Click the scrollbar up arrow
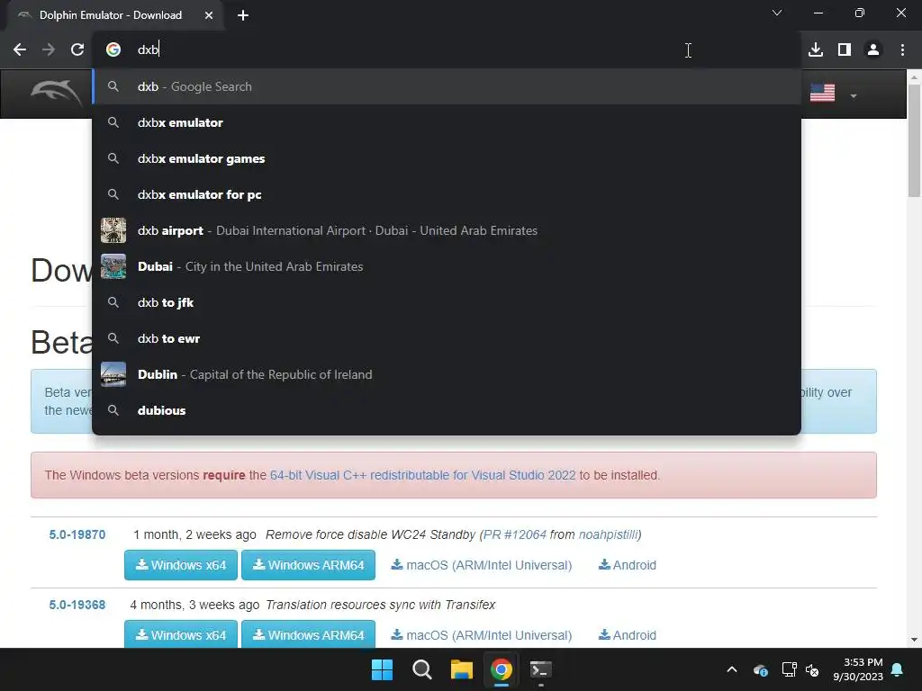This screenshot has height=691, width=922. [914, 76]
